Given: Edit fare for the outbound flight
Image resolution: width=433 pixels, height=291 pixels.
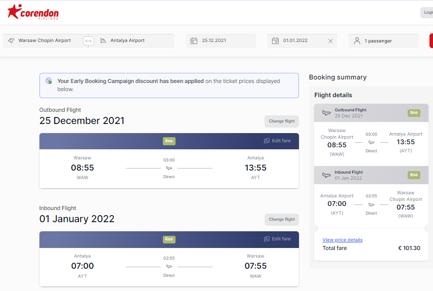Looking at the screenshot, I should (x=277, y=141).
